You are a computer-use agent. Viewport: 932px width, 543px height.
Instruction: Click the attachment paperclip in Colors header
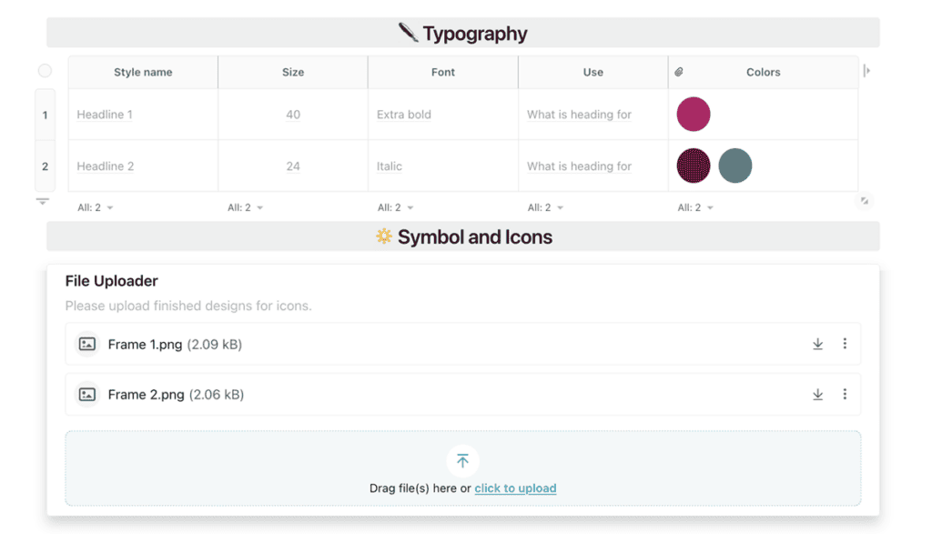tap(679, 72)
